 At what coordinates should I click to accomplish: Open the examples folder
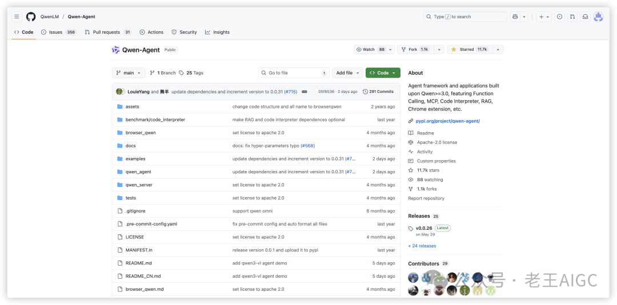(x=135, y=159)
